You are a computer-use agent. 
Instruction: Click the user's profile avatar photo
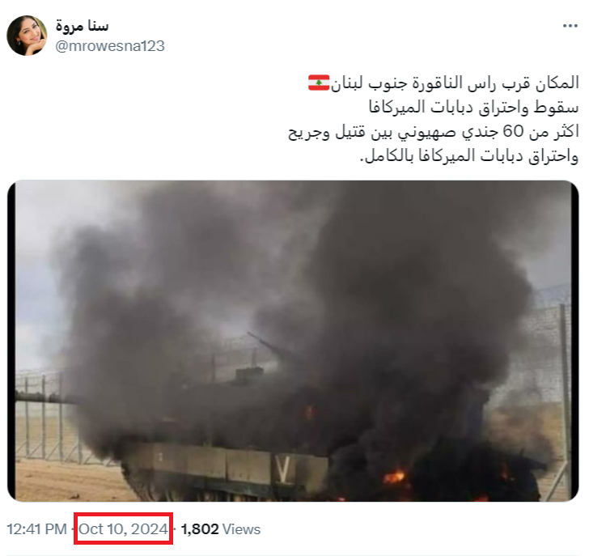tap(27, 36)
